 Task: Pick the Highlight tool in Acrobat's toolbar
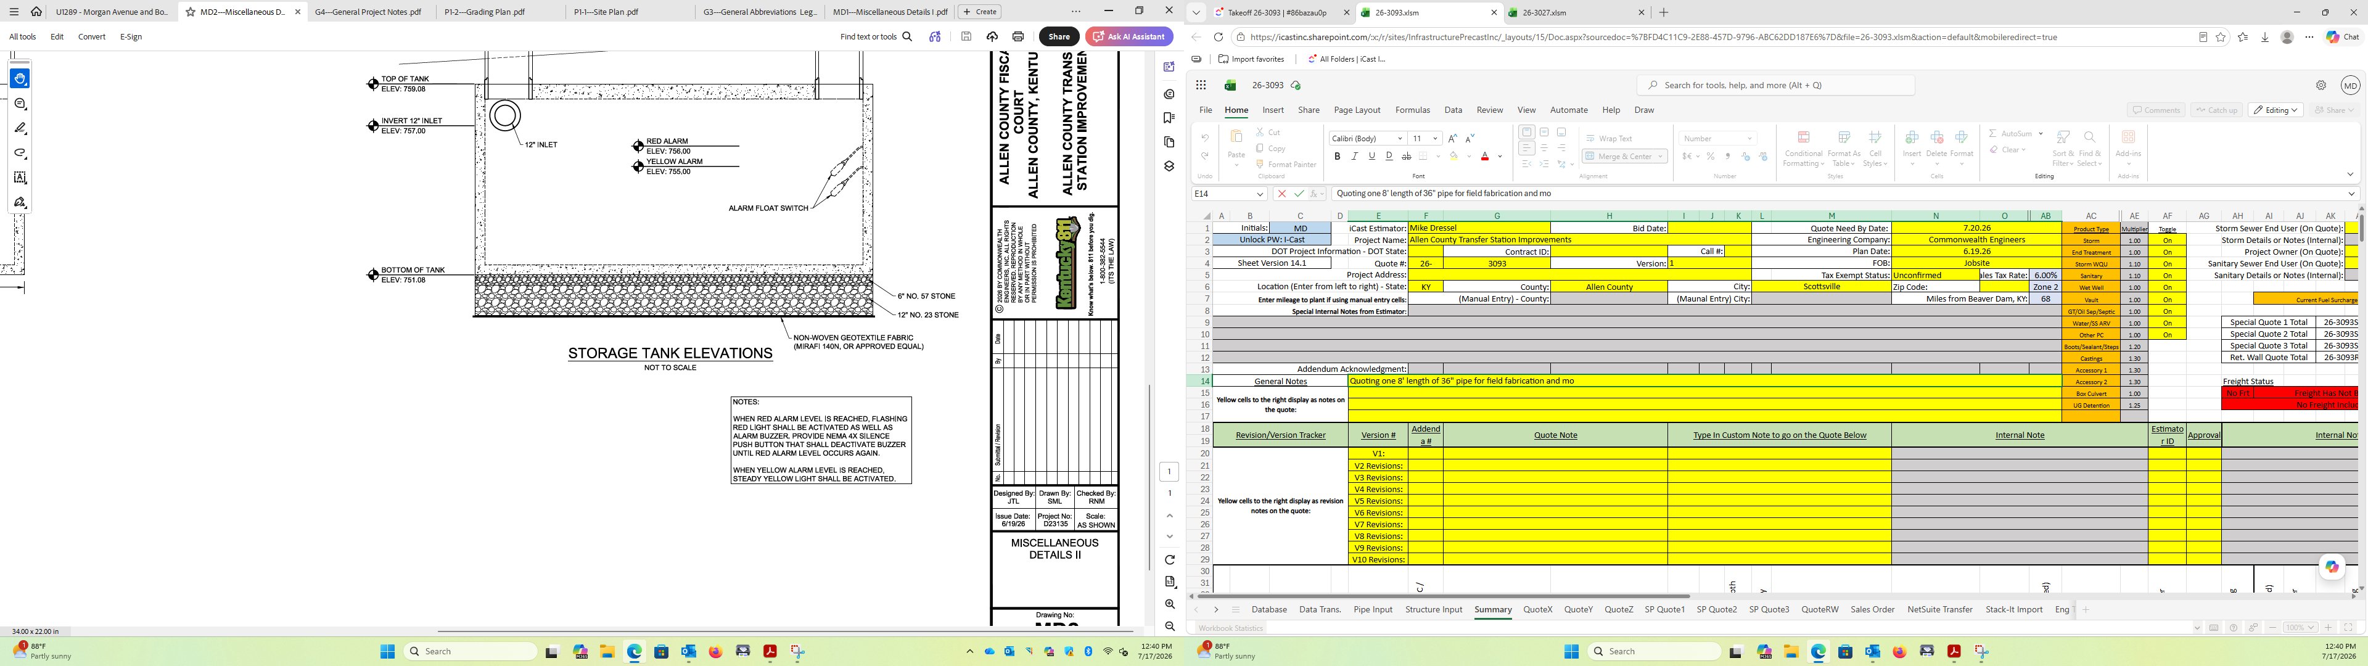tap(20, 129)
